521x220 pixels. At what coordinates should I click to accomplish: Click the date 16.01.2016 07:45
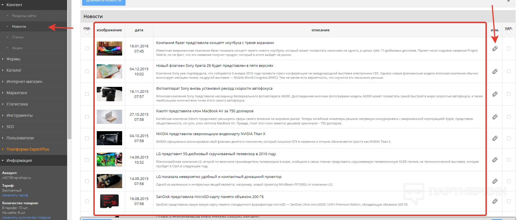click(139, 49)
